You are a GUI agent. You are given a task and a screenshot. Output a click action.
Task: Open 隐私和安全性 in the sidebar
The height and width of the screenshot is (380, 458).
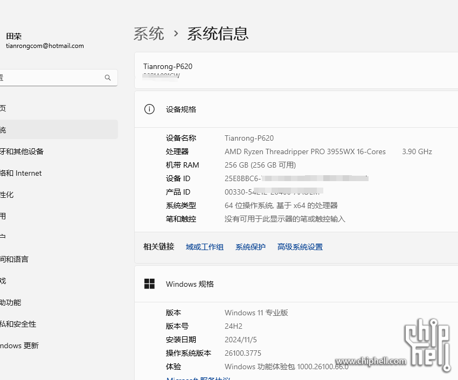coord(18,324)
